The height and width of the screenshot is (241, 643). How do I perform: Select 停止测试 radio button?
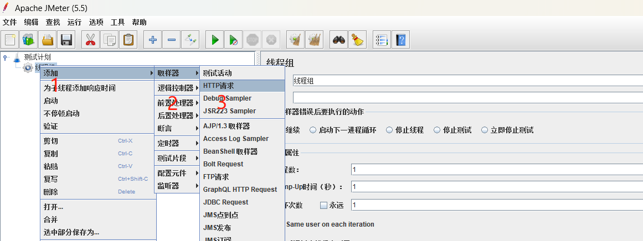437,130
